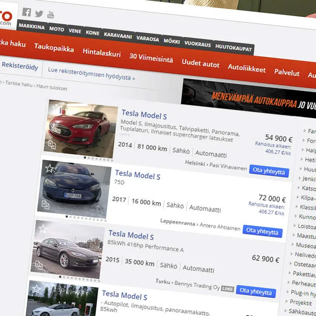316x316 pixels.
Task: Click seller Bennys Trading Oy
Action: tap(197, 285)
